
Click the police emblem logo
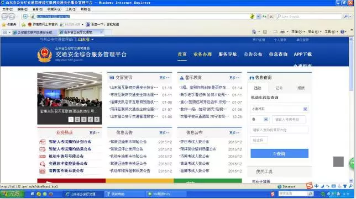click(44, 55)
